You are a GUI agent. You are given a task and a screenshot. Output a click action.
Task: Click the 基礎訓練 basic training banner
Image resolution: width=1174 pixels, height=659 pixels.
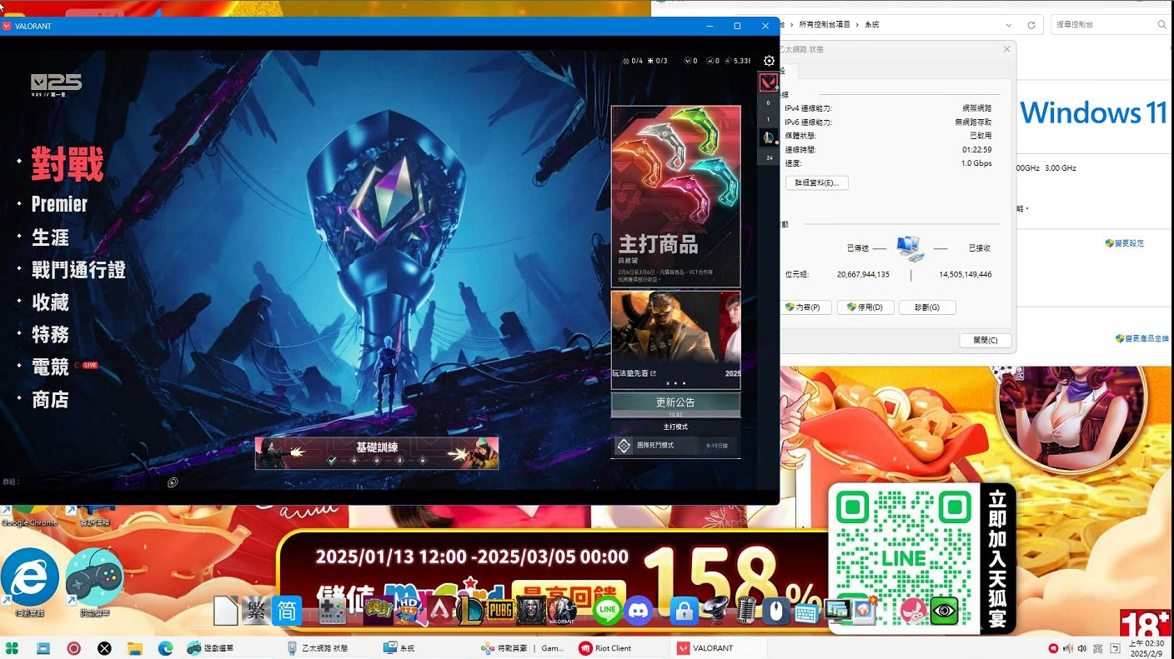point(377,453)
